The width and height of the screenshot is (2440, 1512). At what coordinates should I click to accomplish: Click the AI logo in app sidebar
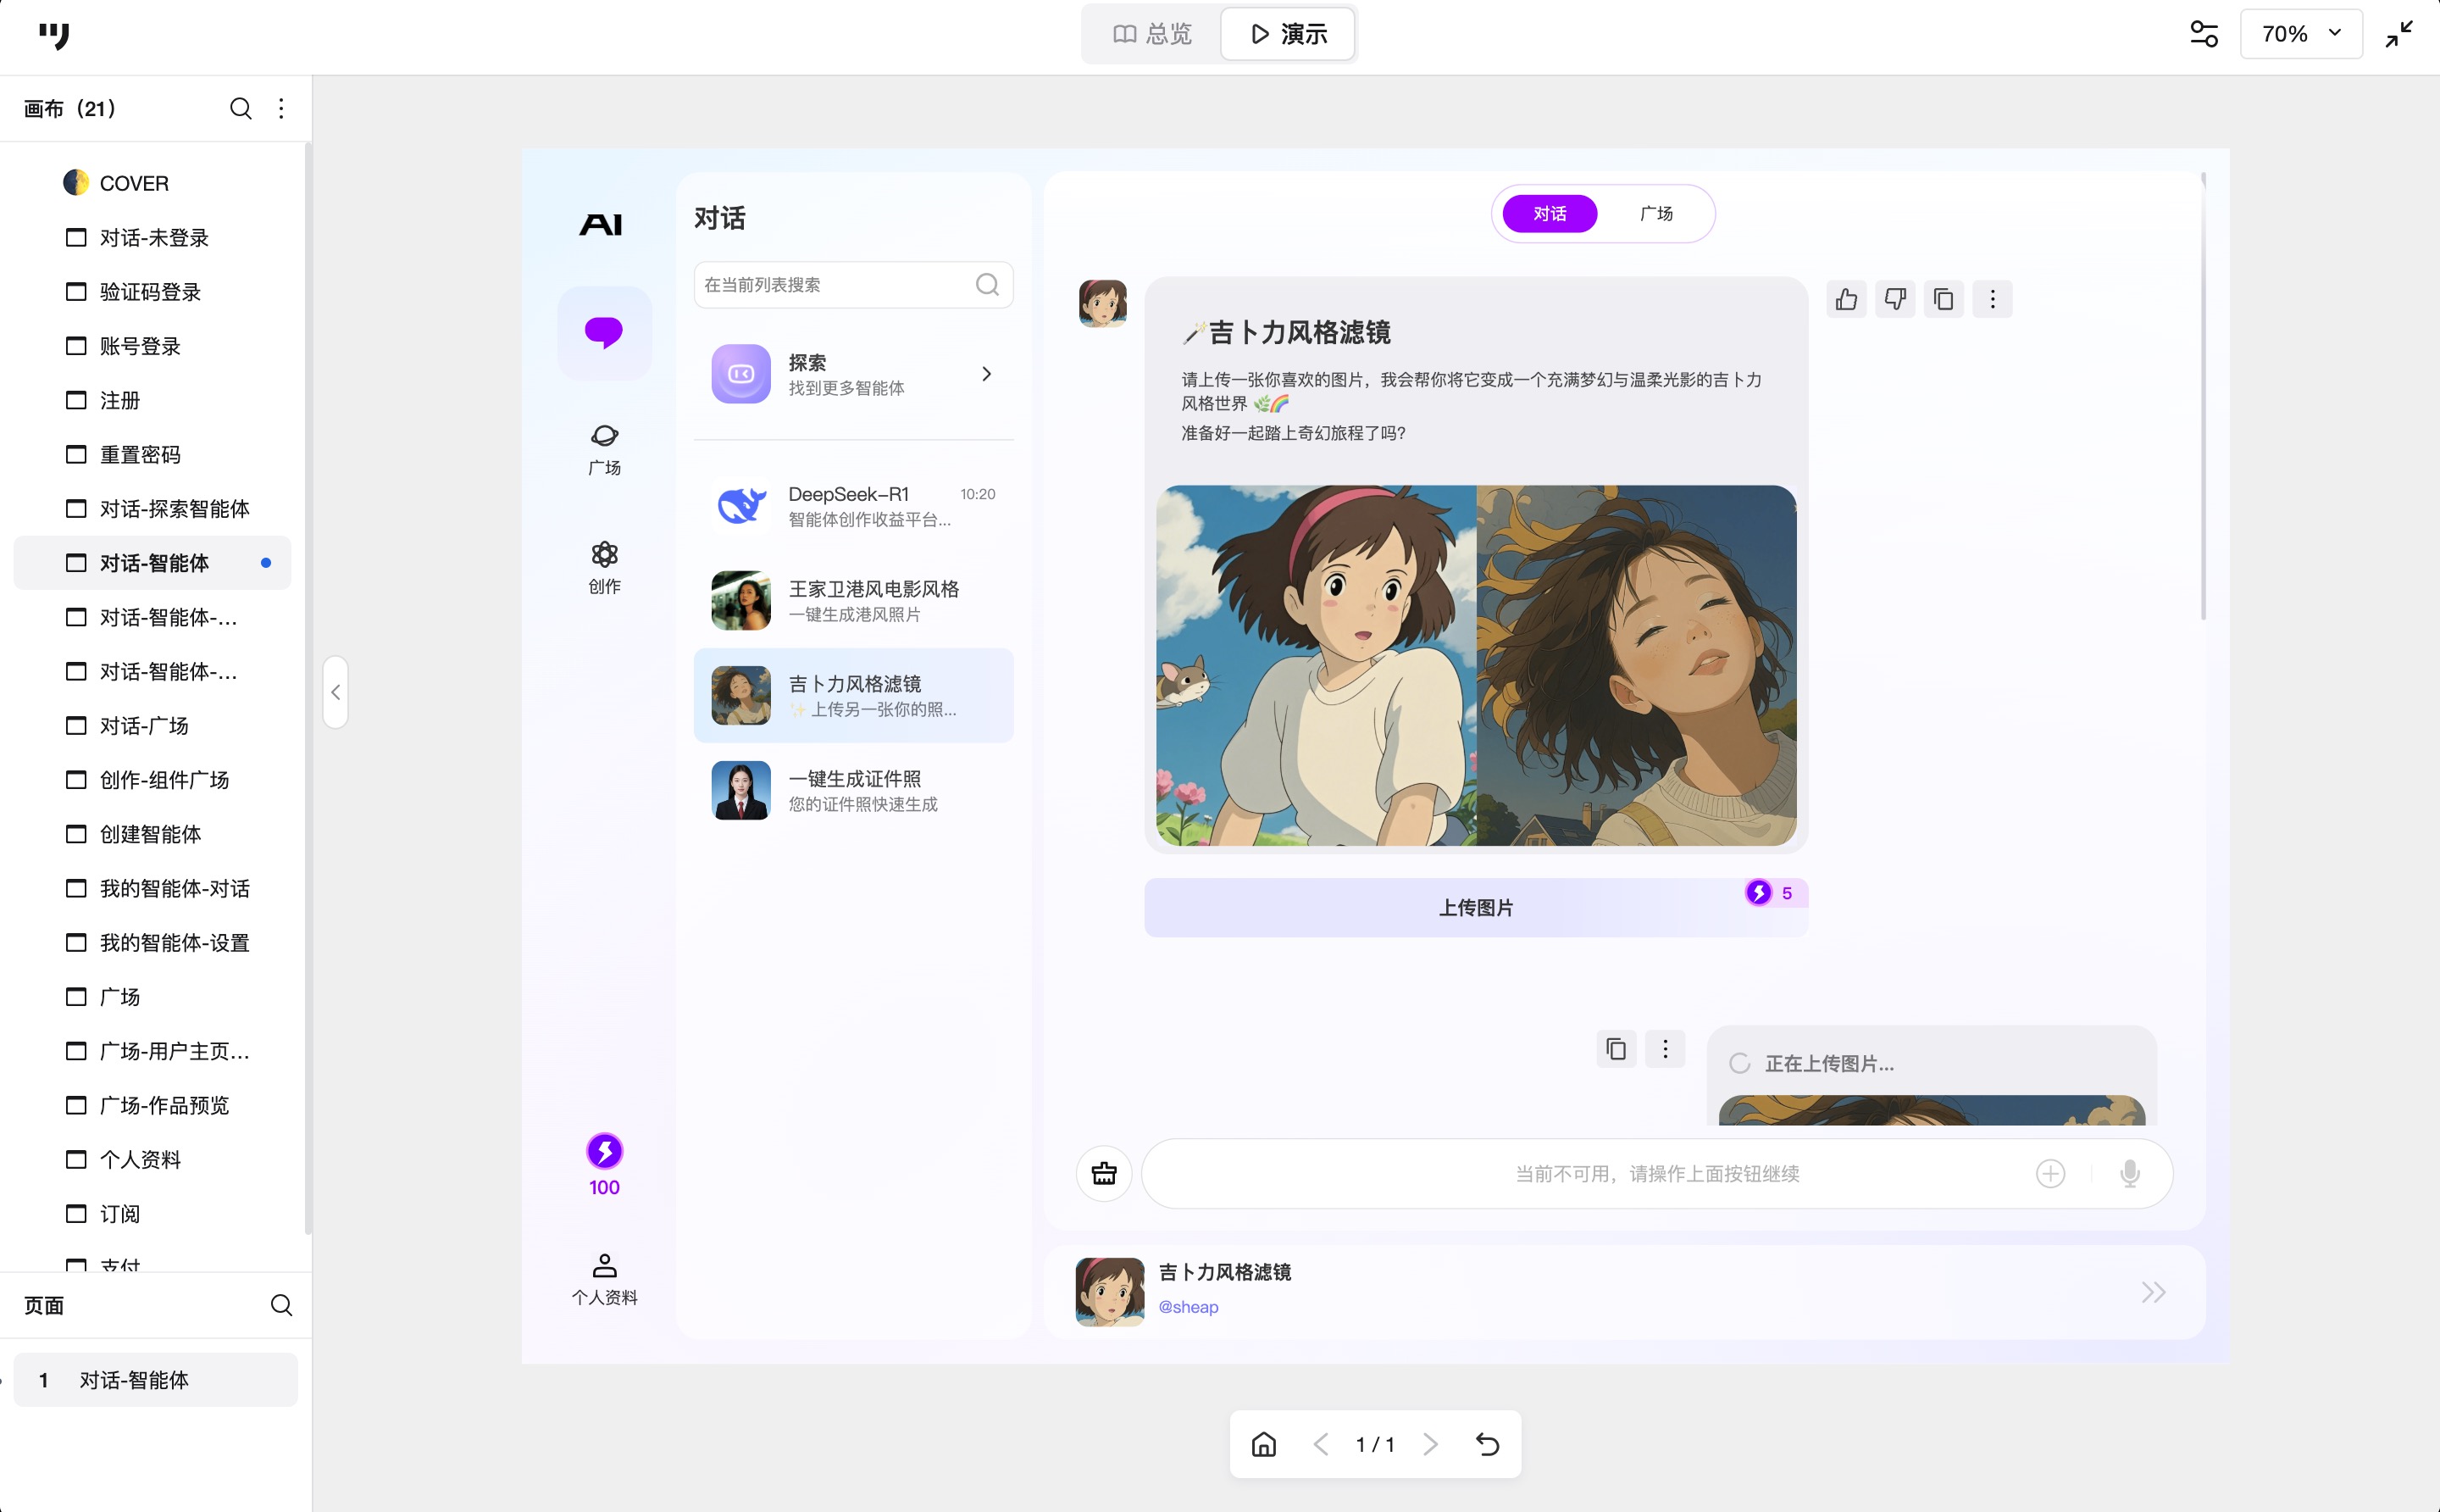click(x=601, y=225)
